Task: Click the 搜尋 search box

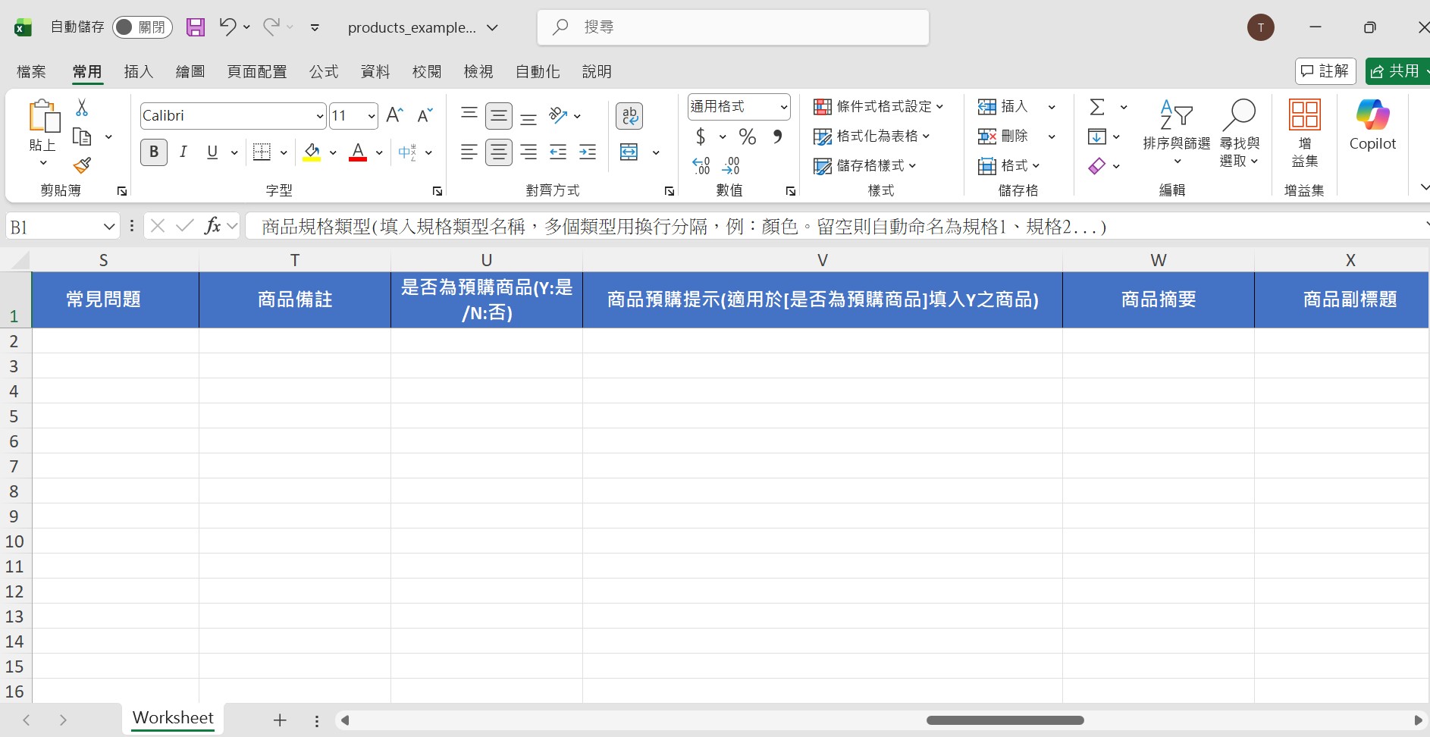Action: [x=733, y=27]
